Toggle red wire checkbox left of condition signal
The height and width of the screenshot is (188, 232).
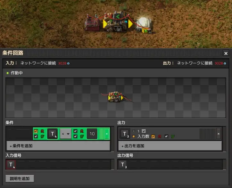[x=36, y=131]
